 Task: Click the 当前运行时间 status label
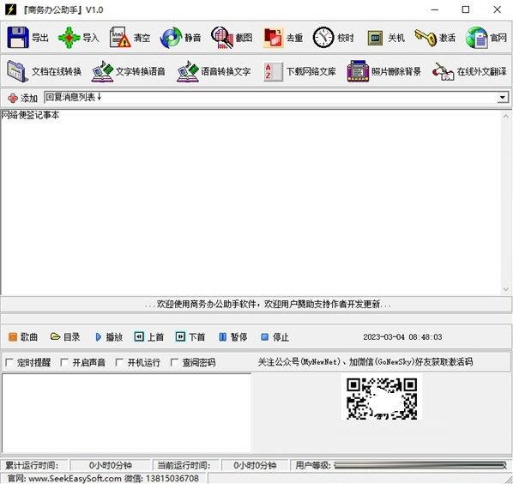(184, 465)
